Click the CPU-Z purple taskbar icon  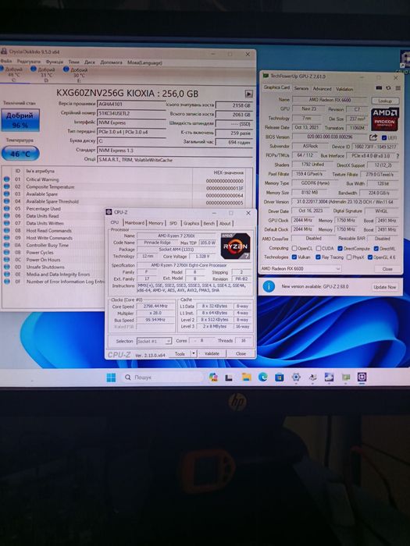pos(362,377)
